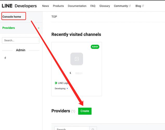Open the Documentation page

77,6
